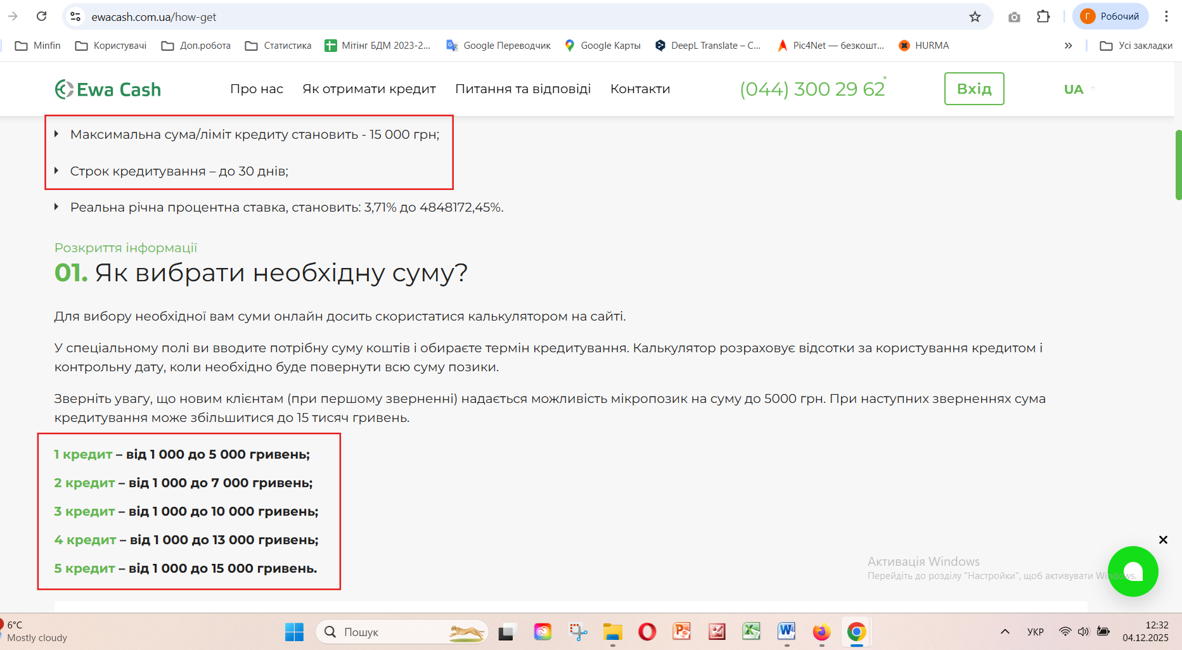This screenshot has width=1182, height=650.
Task: Open site information icon in address bar
Action: 75,16
